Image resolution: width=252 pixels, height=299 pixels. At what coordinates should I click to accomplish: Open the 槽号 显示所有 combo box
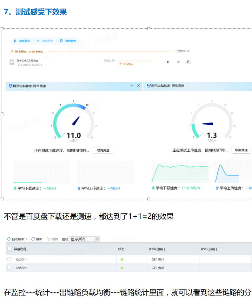coord(82,239)
